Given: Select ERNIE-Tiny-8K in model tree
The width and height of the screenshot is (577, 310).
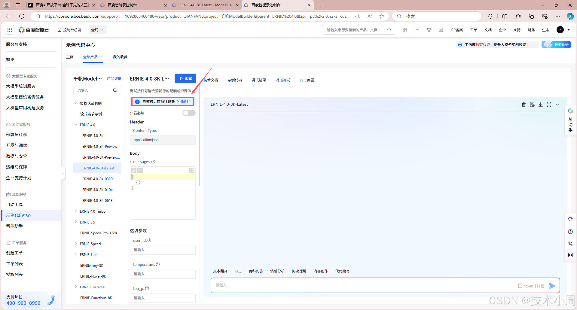Looking at the screenshot, I should pyautogui.click(x=92, y=265).
